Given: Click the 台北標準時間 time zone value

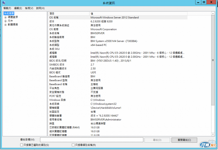Looking at the screenshot, I should click(x=98, y=123).
